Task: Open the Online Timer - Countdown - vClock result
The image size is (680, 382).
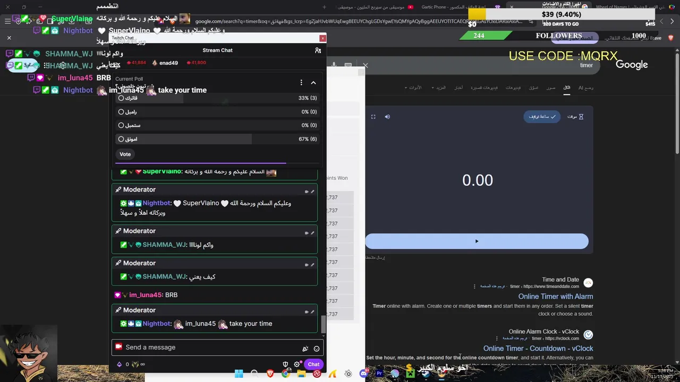Action: click(538, 349)
